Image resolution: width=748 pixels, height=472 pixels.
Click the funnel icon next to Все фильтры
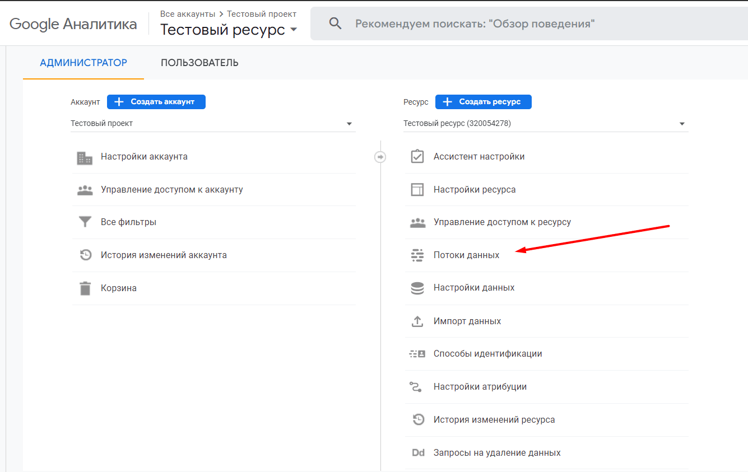85,222
